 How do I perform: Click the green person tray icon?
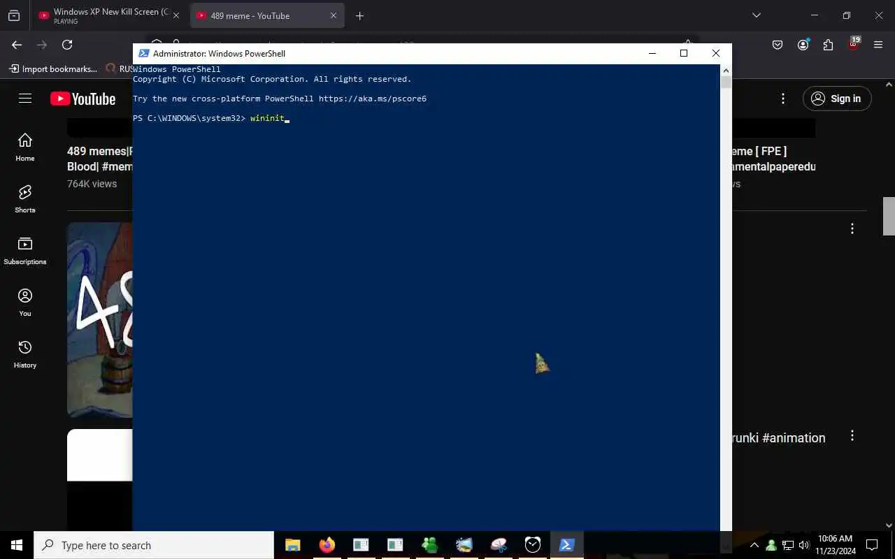tap(771, 545)
